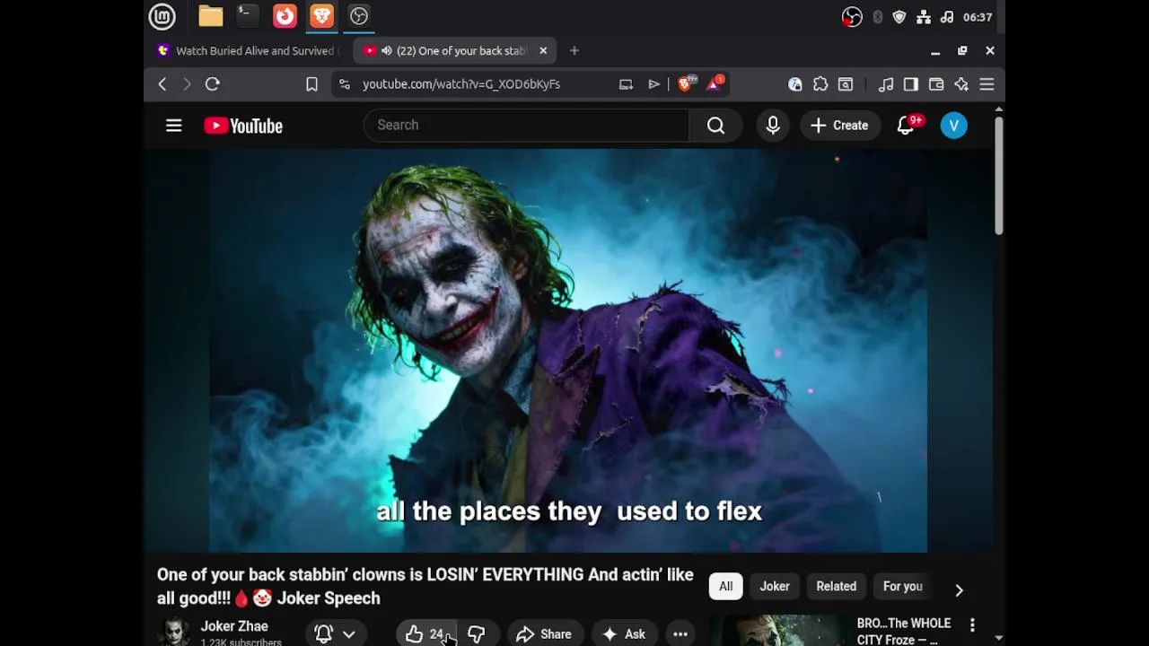This screenshot has height=646, width=1149.
Task: Click the Brave playlist arrow icon
Action: (653, 84)
